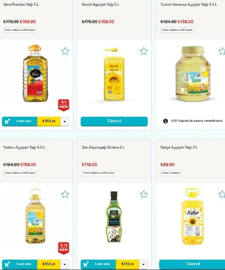Click the Tükendi button under Safya oil
Viewport: 225px width, 270px height.
192,264
